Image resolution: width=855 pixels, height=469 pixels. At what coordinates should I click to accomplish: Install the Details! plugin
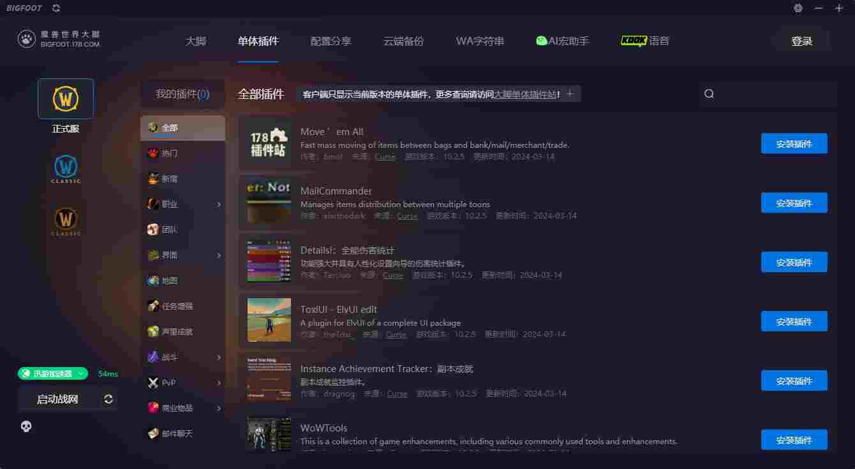pos(794,262)
